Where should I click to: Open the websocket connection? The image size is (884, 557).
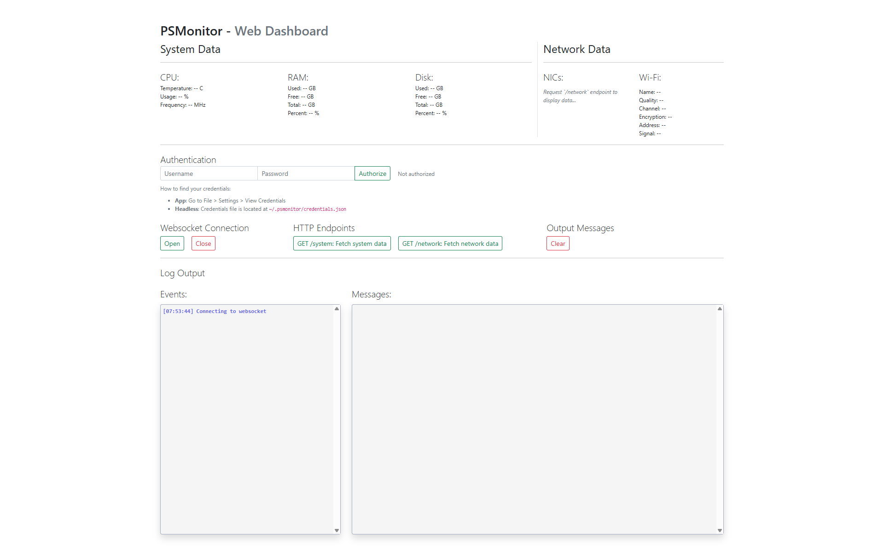point(172,243)
